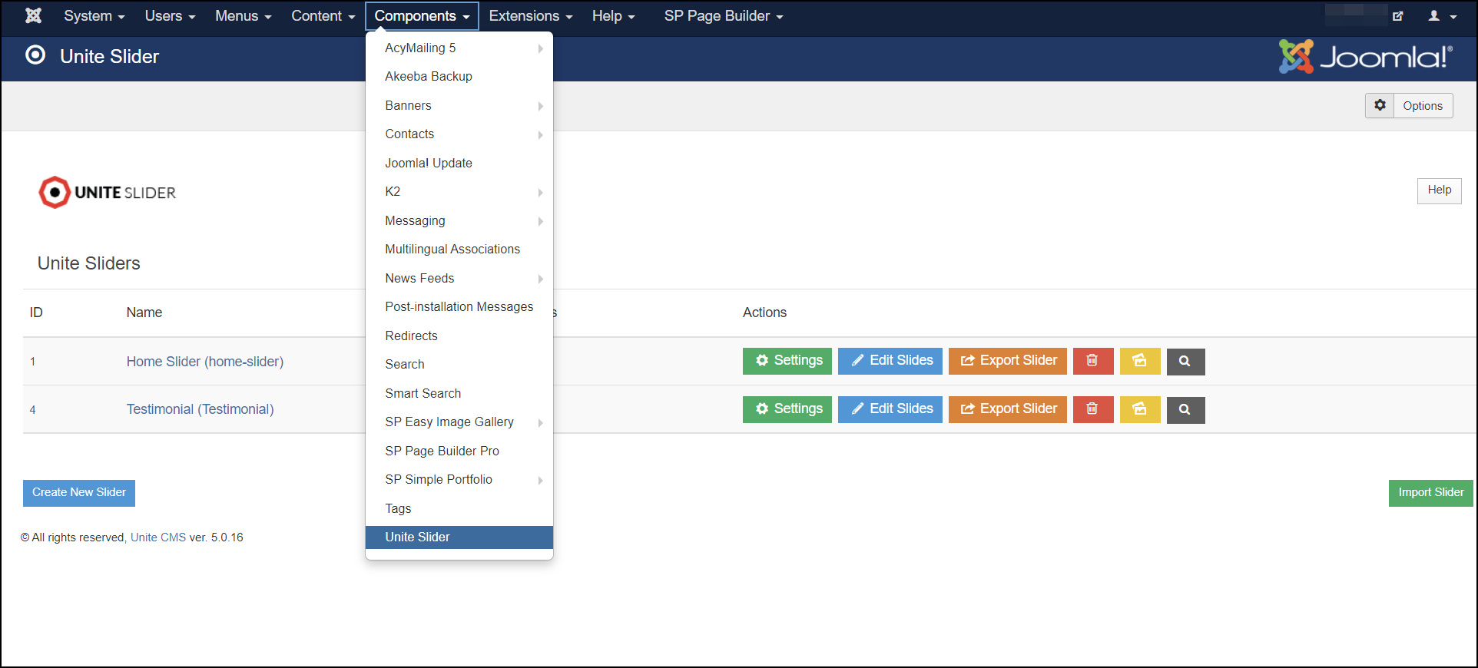Click the Name column header
The height and width of the screenshot is (668, 1478).
coord(144,313)
